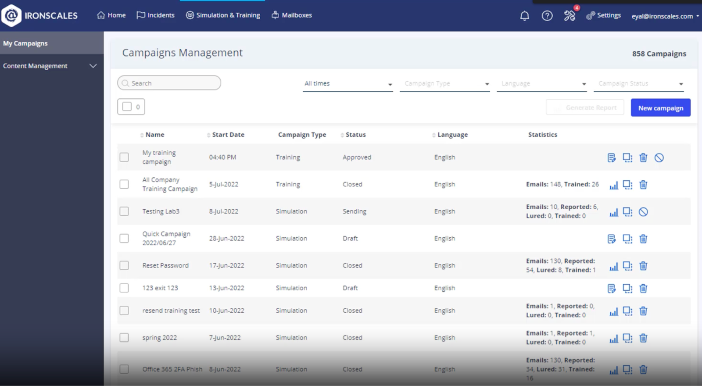Click the New campaign button
The height and width of the screenshot is (386, 702).
tap(660, 108)
